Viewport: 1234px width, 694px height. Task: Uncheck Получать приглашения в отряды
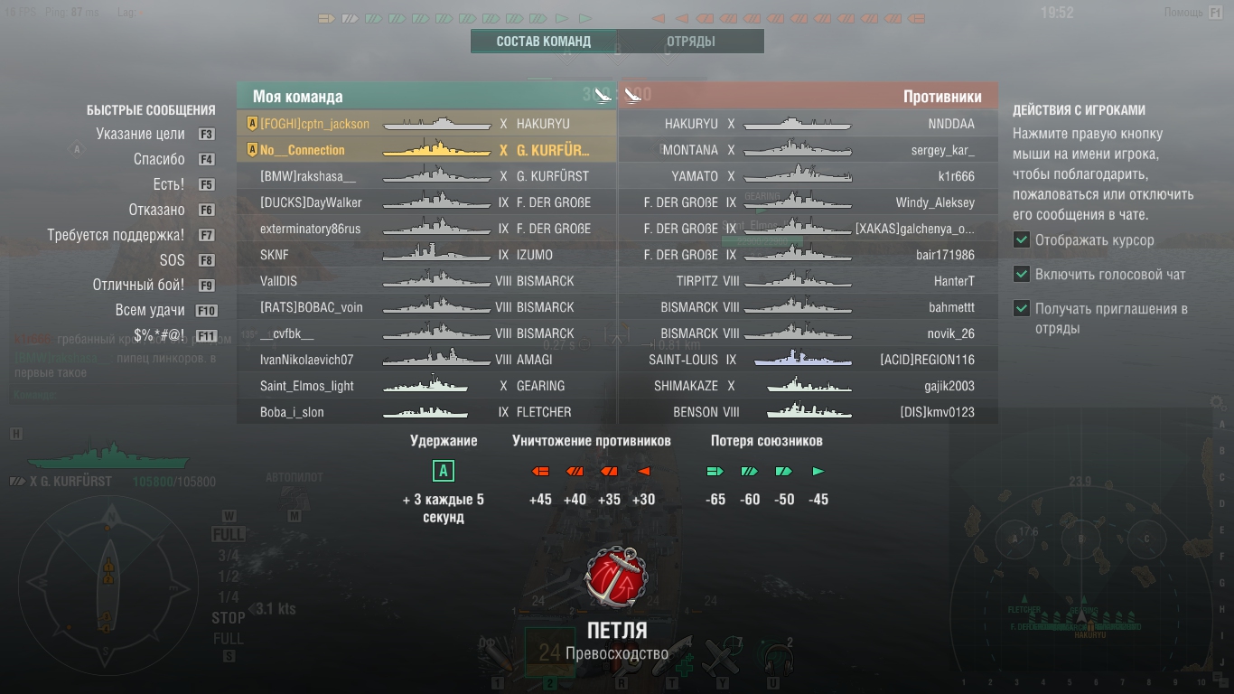click(x=1022, y=308)
